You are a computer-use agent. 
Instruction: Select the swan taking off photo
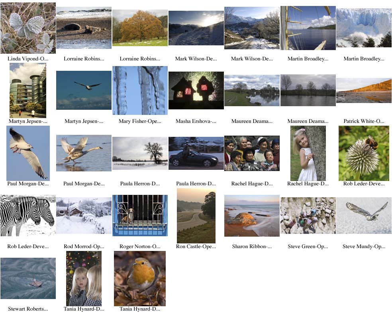pos(84,153)
